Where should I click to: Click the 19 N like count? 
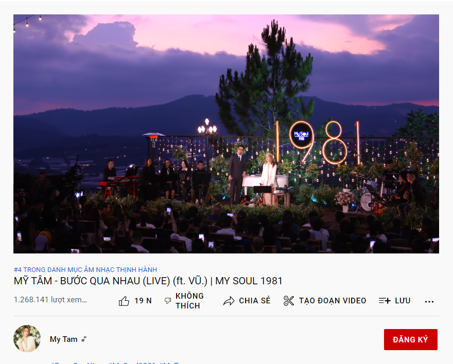click(143, 301)
